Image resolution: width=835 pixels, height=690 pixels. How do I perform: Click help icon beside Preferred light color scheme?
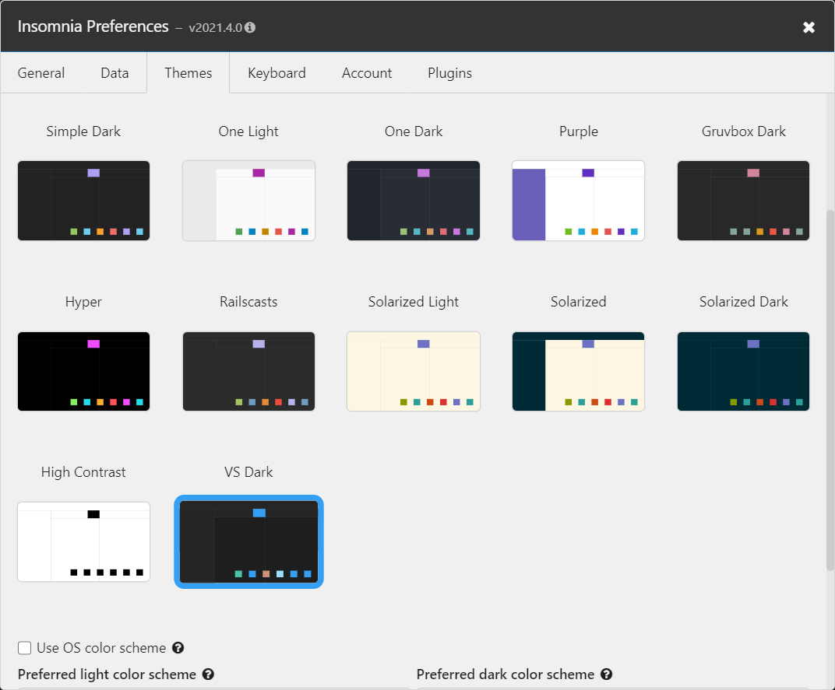pos(208,674)
